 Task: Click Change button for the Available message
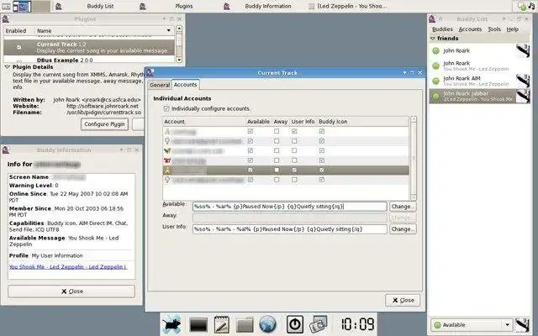pyautogui.click(x=403, y=207)
